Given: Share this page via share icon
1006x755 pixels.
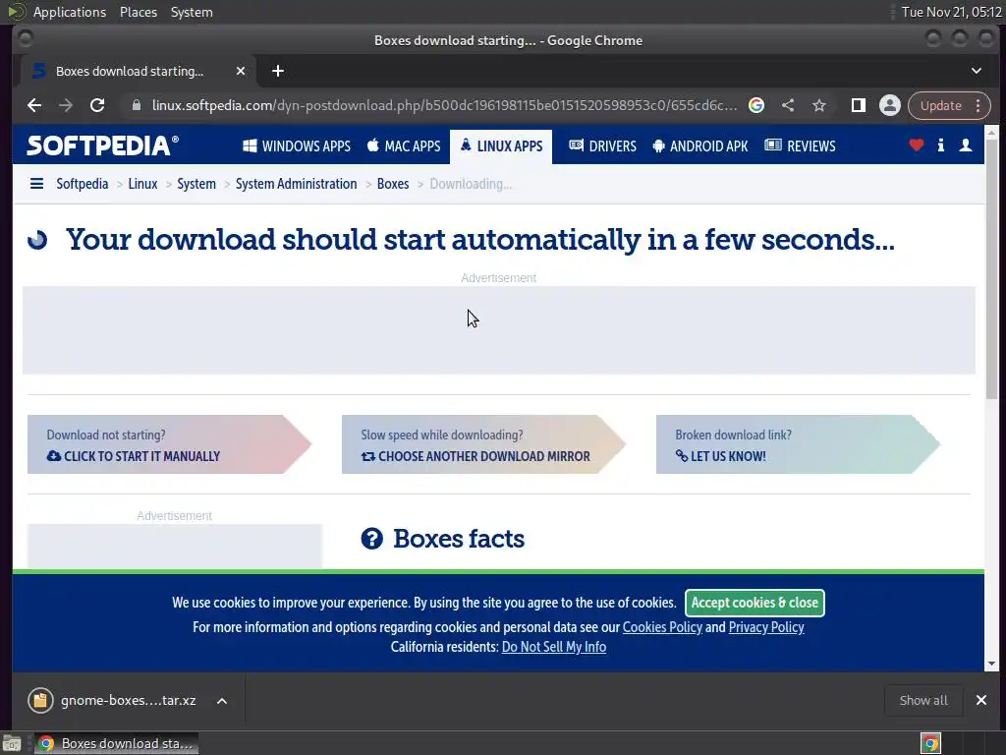Looking at the screenshot, I should coord(788,105).
